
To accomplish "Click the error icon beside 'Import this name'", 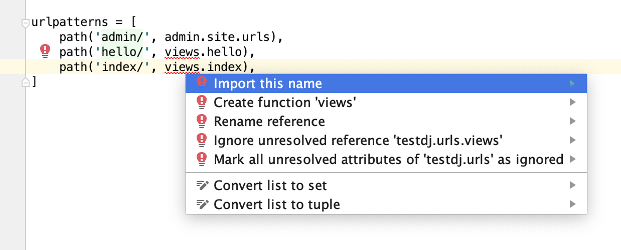I will click(x=202, y=83).
